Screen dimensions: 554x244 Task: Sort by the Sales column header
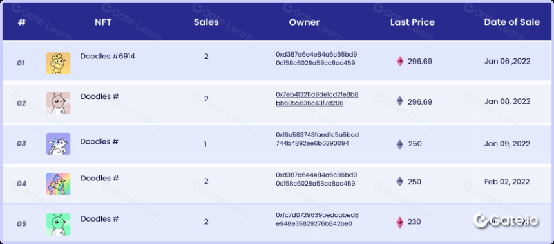coord(206,22)
